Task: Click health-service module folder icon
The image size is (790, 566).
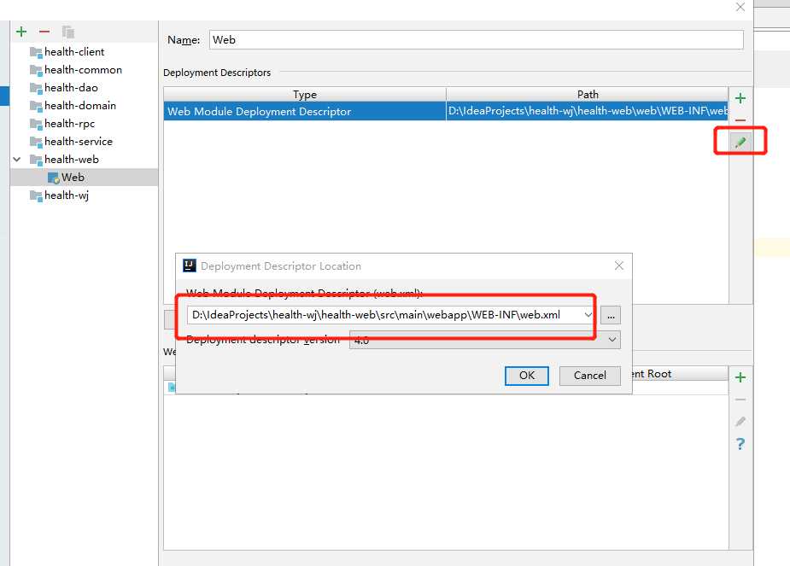Action: tap(36, 142)
